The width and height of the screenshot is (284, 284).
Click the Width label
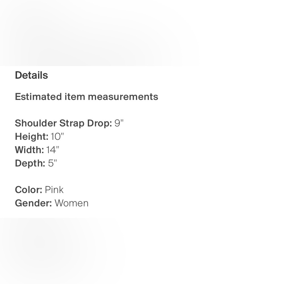coord(29,150)
